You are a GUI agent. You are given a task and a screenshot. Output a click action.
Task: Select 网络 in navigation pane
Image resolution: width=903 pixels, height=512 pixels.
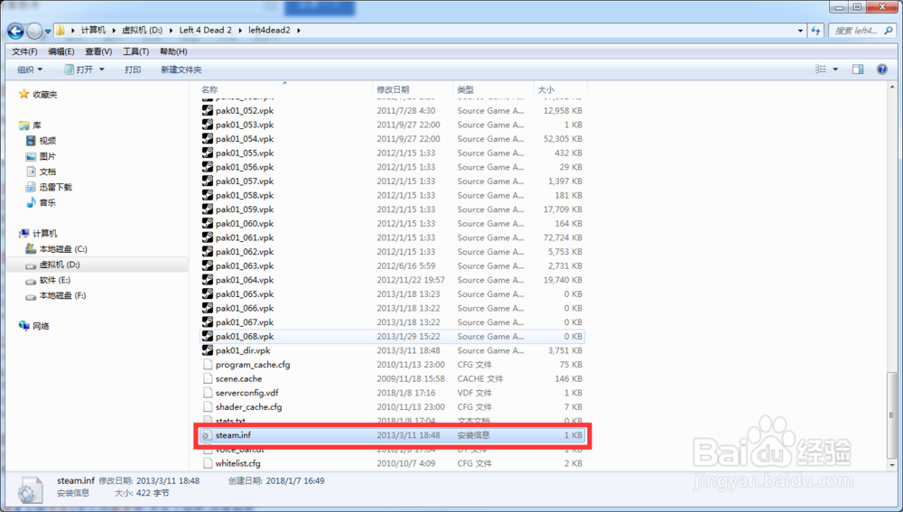click(x=34, y=326)
